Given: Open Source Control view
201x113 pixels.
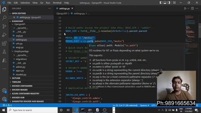Looking at the screenshot, I should [x=4, y=26].
